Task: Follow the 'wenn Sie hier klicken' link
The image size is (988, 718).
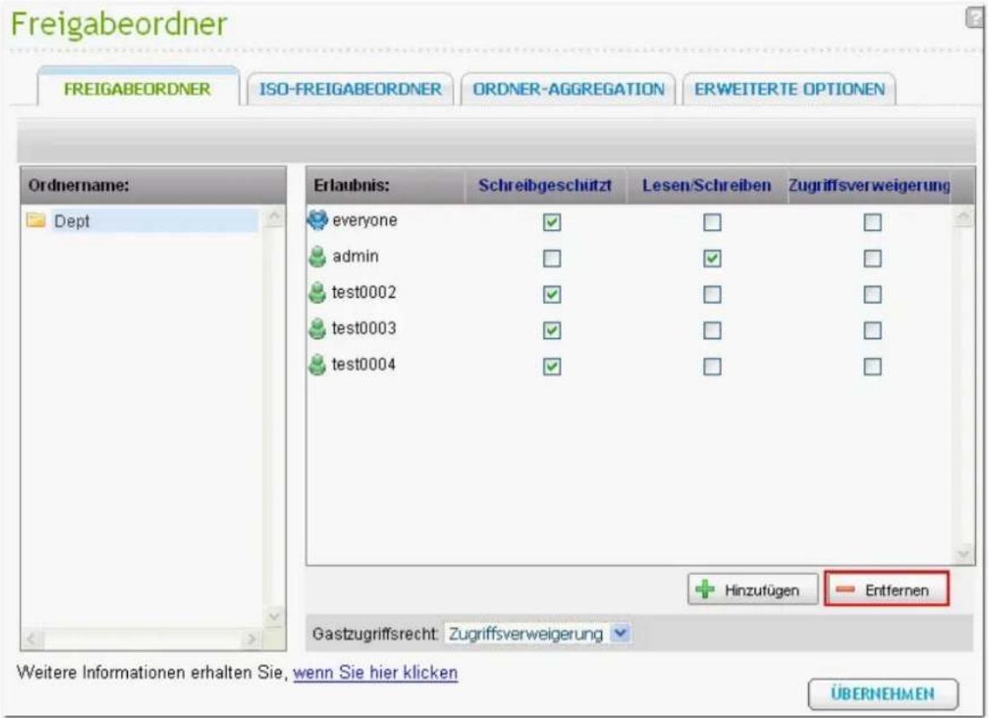Action: pyautogui.click(x=376, y=673)
